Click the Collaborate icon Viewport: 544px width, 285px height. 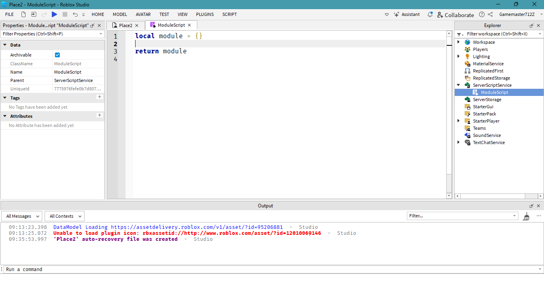[x=456, y=15]
